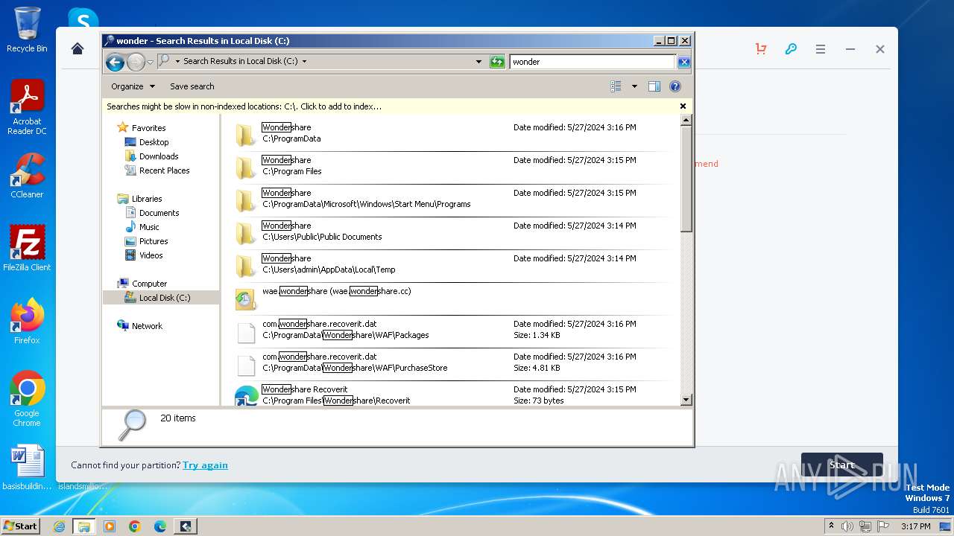The image size is (954, 536).
Task: Click the results scrollbar down arrow
Action: (x=686, y=400)
